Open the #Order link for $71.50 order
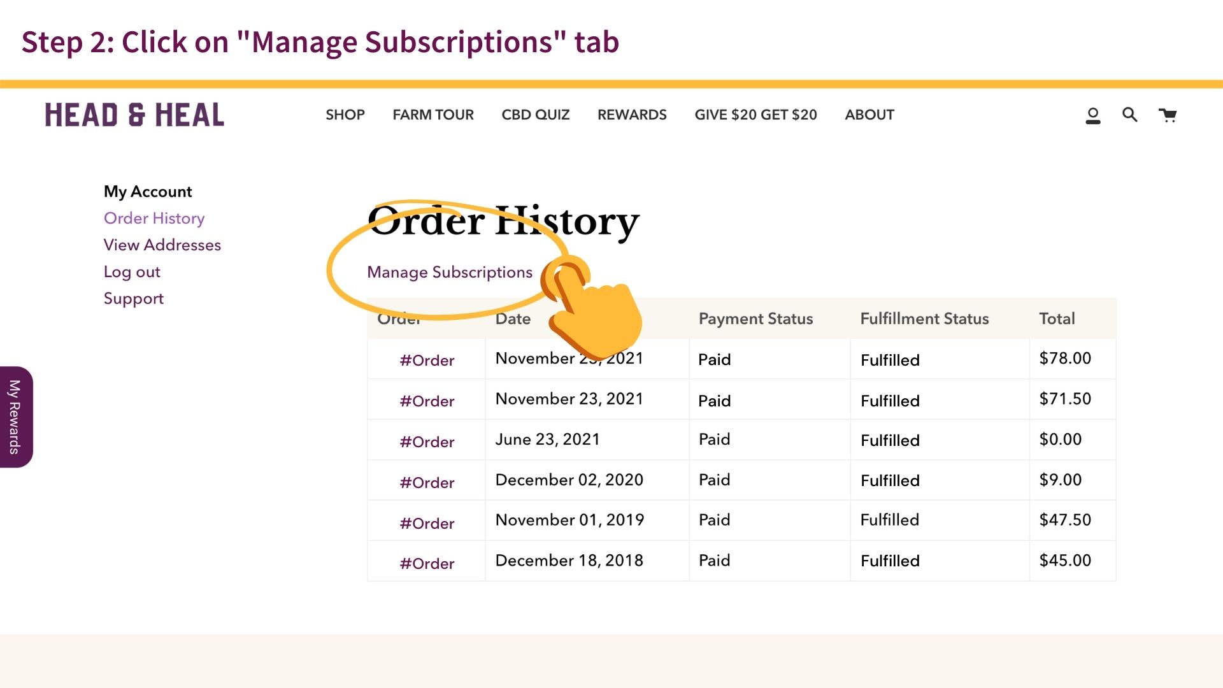This screenshot has width=1223, height=688. [x=427, y=401]
